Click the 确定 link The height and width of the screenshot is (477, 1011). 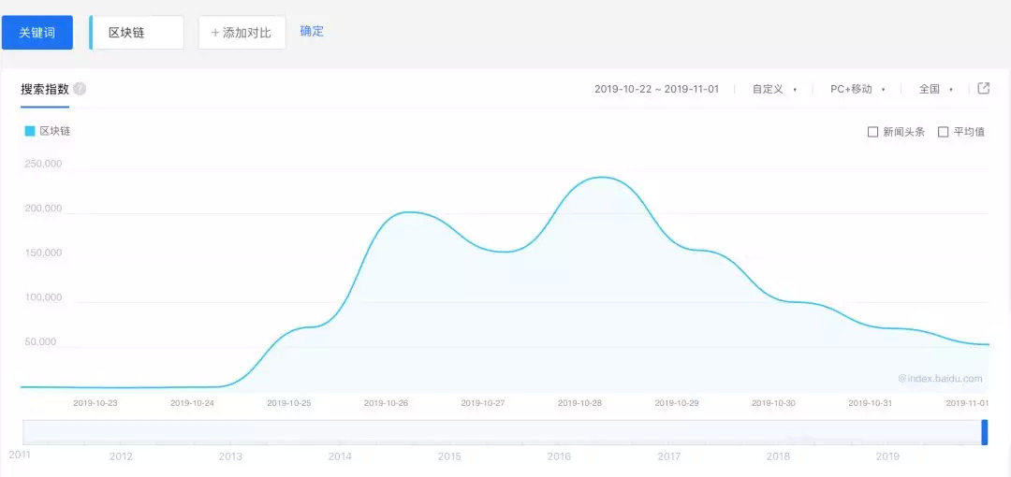(312, 31)
